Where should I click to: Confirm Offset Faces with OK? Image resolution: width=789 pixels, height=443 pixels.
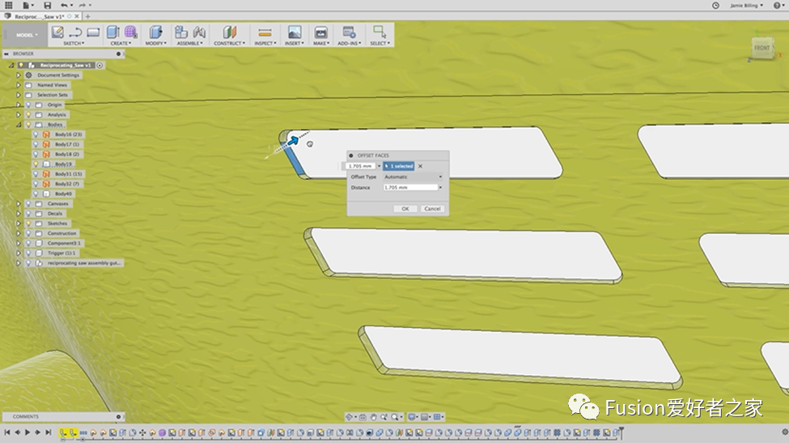405,208
